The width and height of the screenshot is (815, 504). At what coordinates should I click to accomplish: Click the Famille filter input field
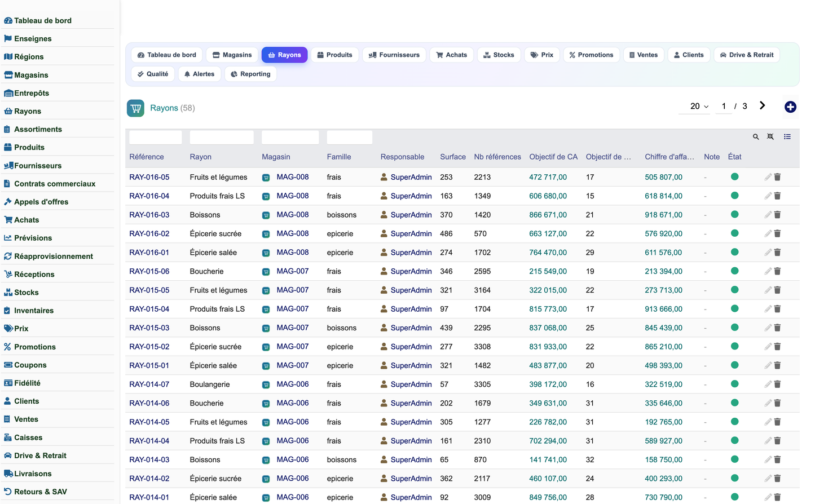pyautogui.click(x=350, y=137)
